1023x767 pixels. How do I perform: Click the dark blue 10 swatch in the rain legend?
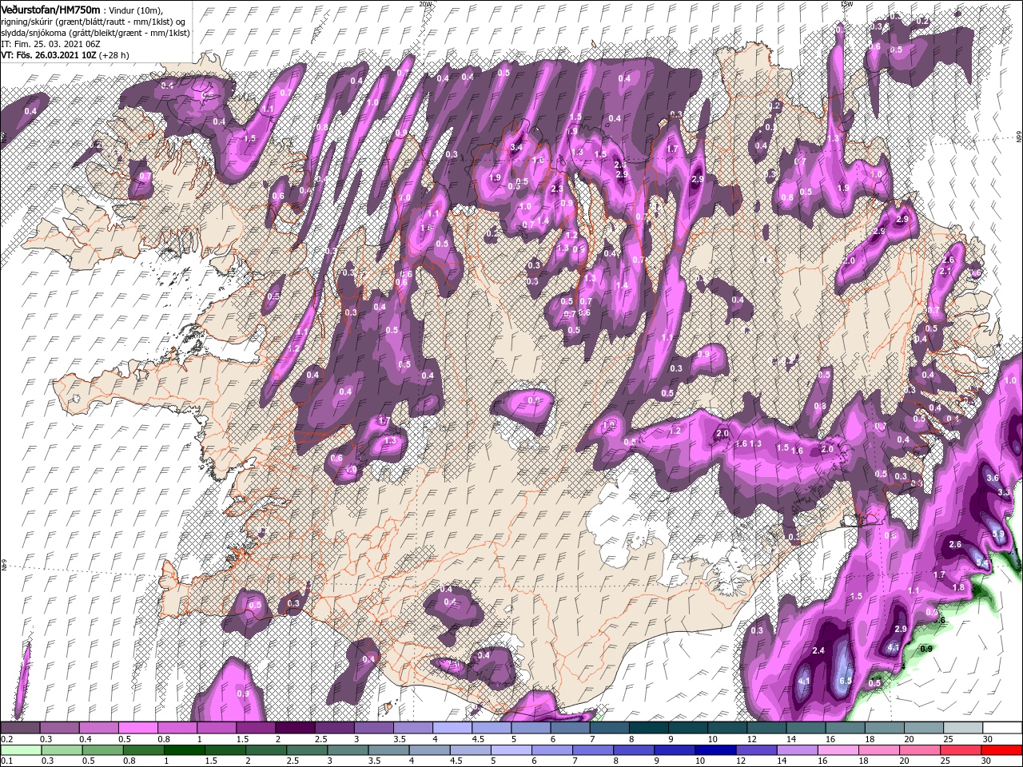(x=715, y=749)
